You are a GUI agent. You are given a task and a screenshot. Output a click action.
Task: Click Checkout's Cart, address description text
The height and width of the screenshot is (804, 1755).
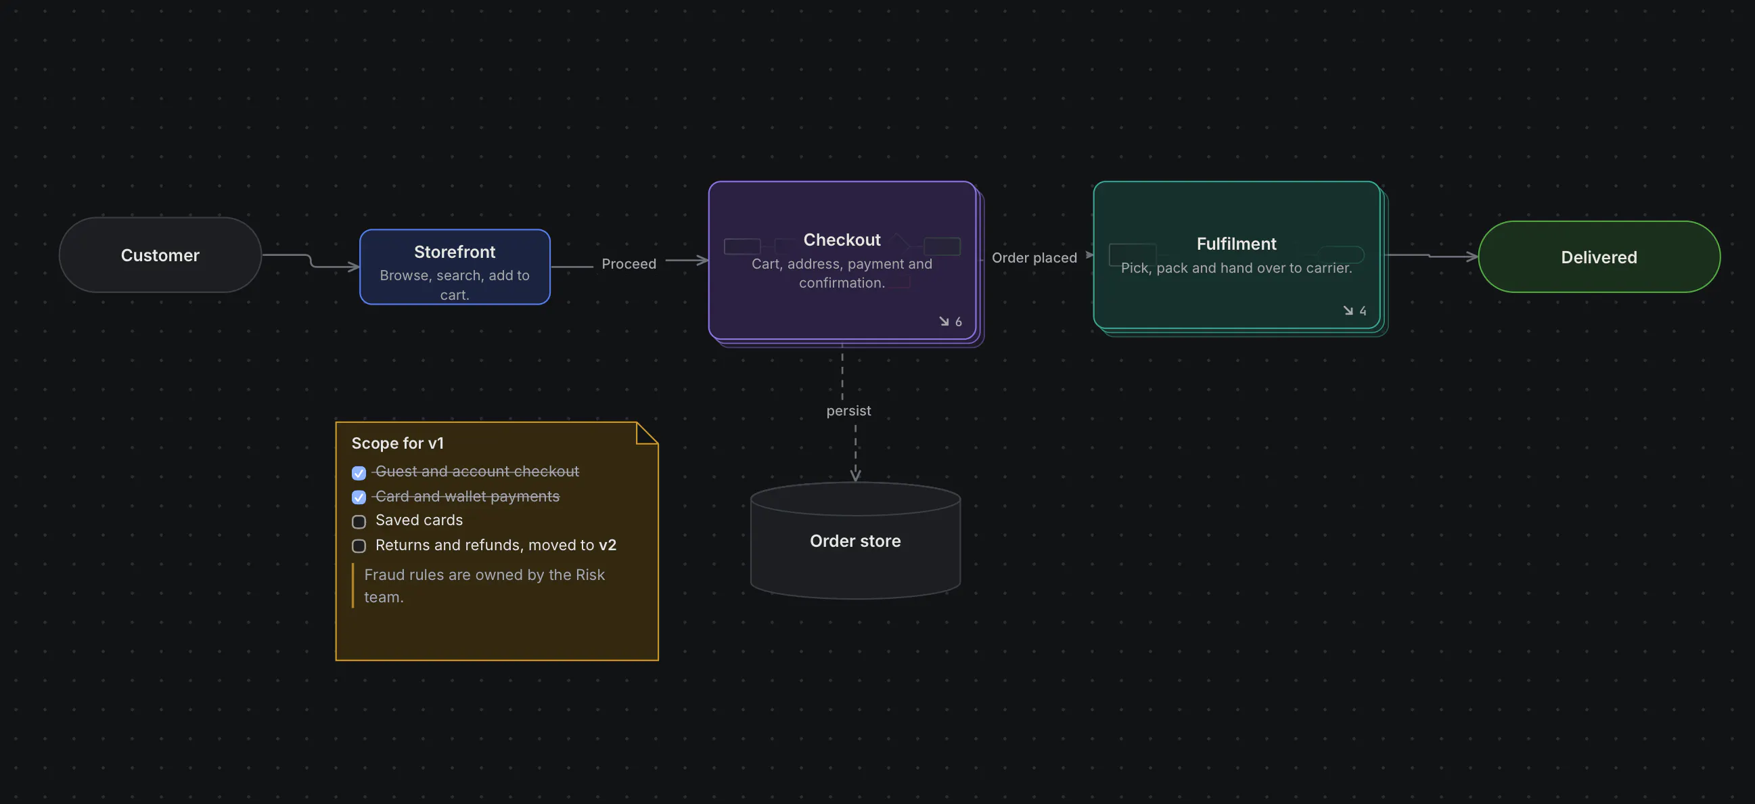842,273
